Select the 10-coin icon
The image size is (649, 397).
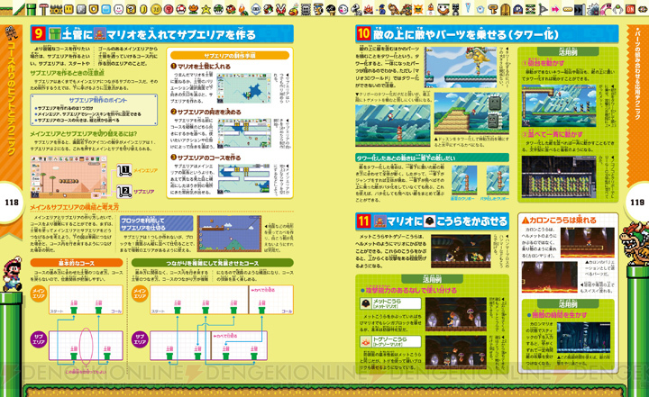click(x=156, y=9)
